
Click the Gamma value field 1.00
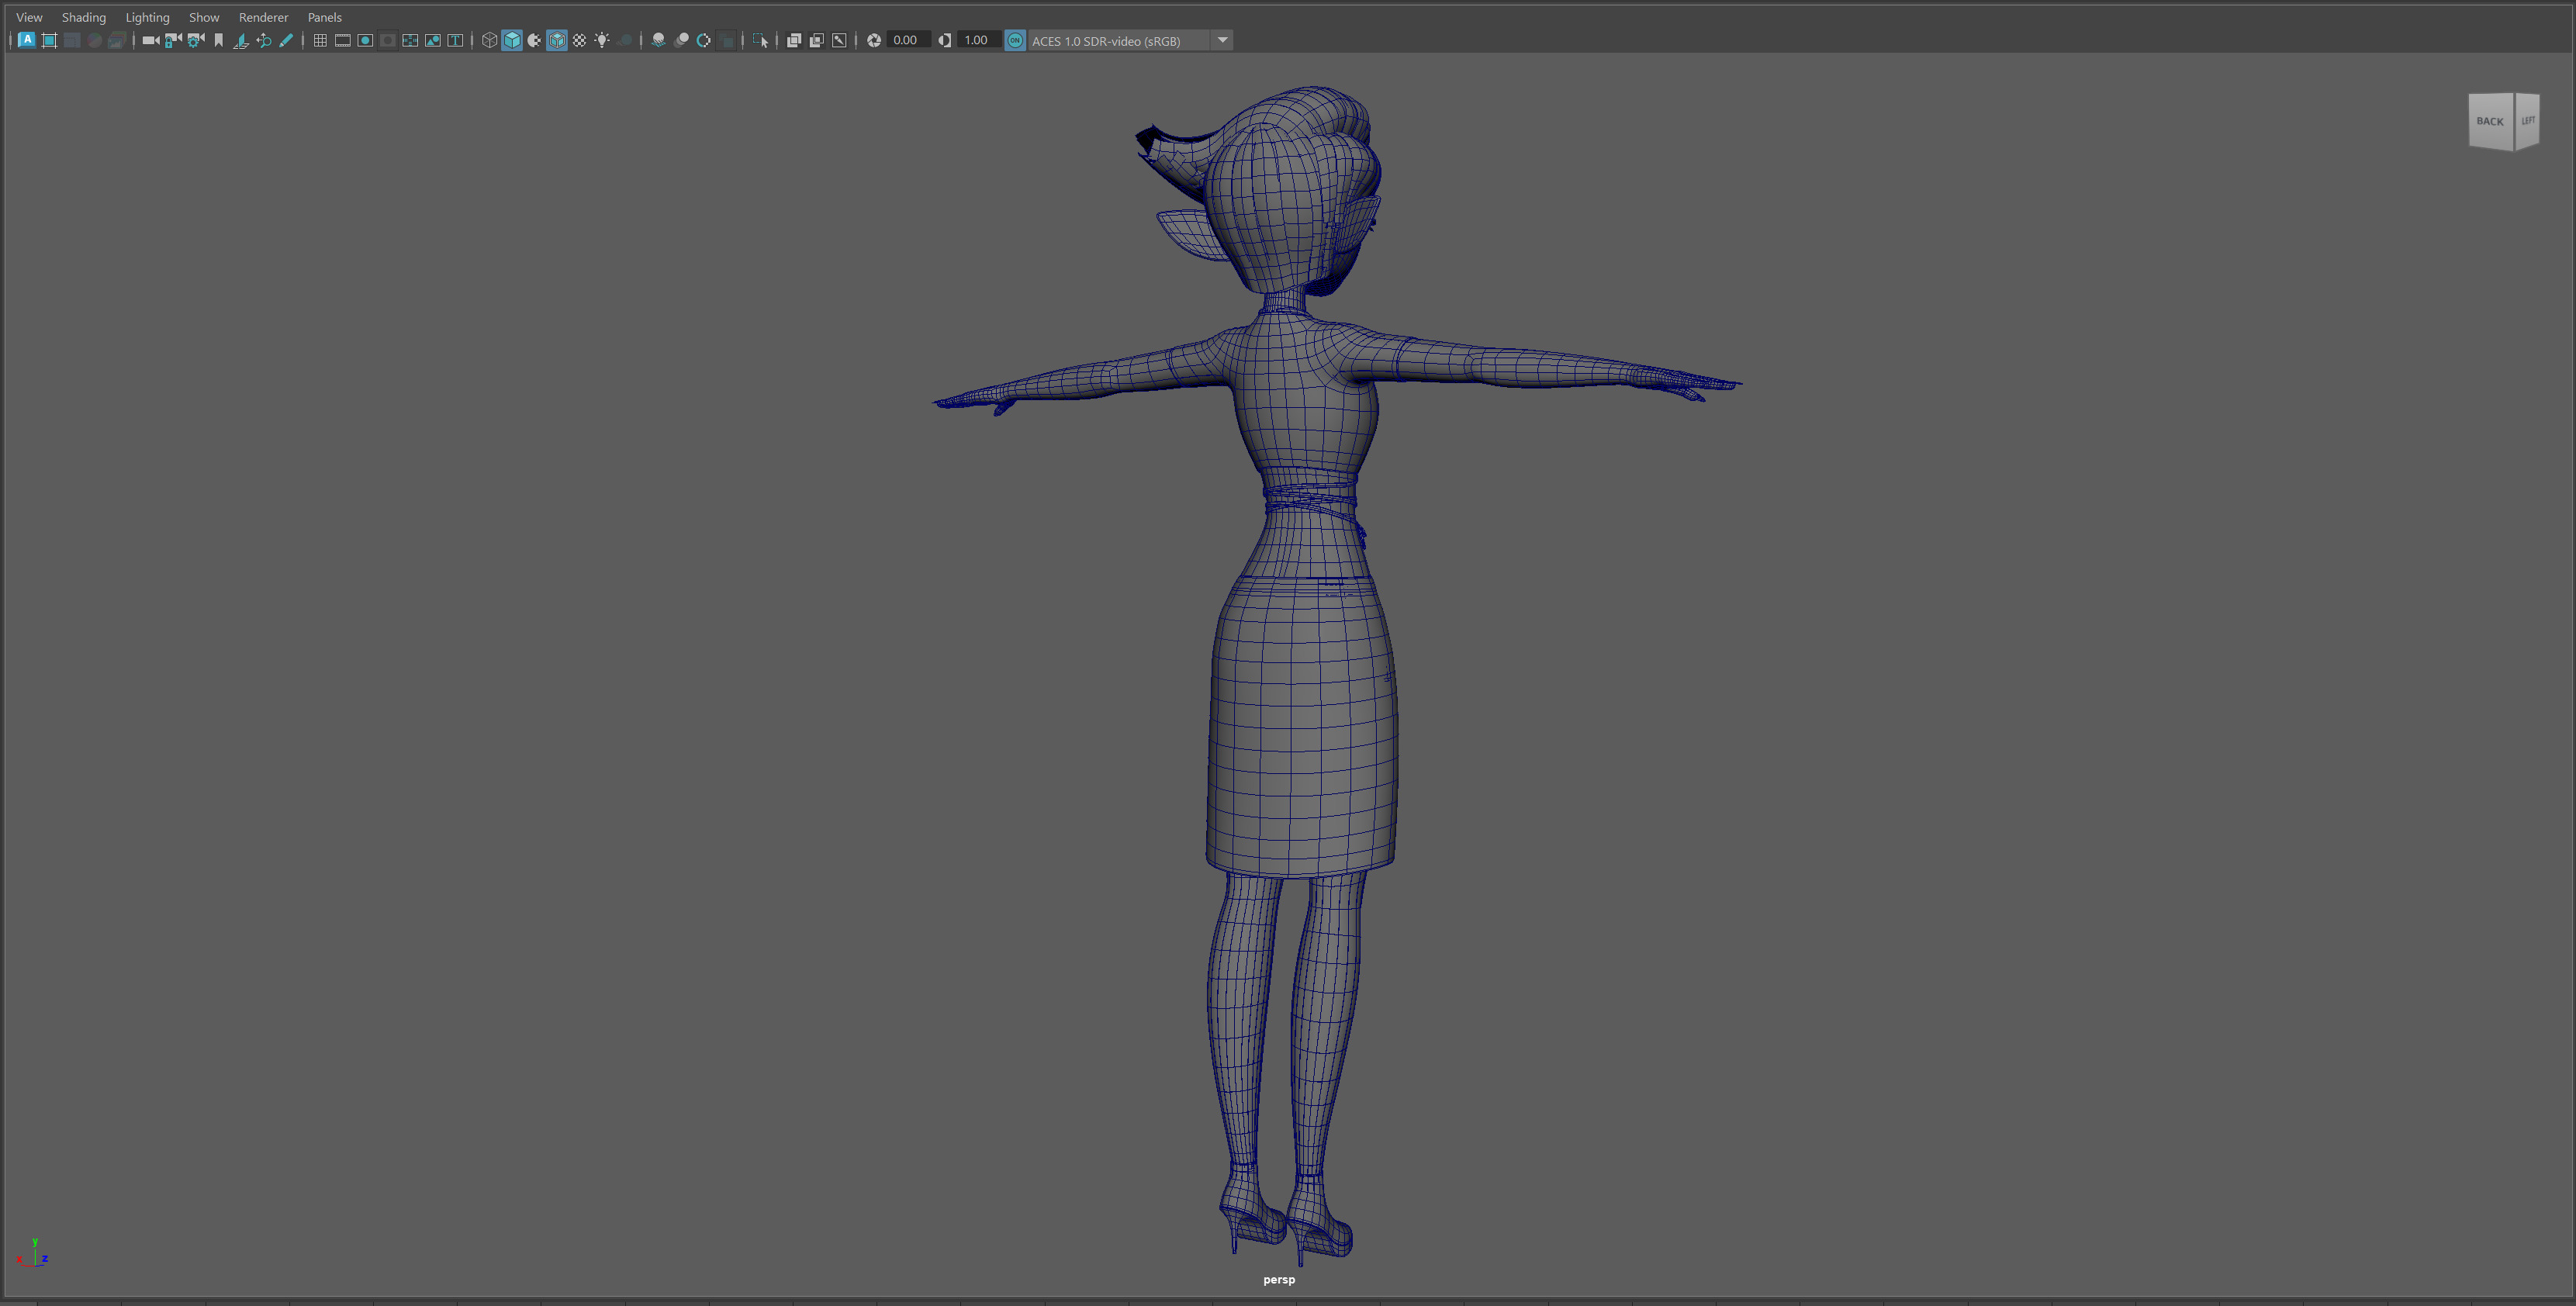(x=979, y=40)
